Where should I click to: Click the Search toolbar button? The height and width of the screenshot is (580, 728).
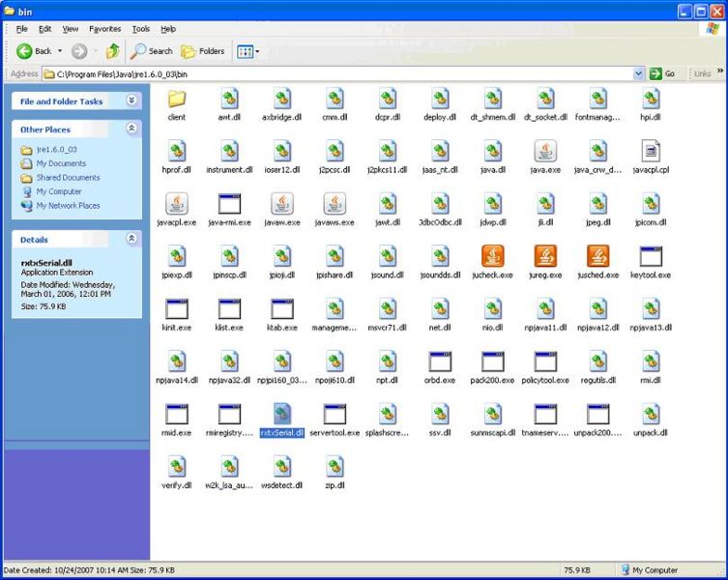[x=152, y=51]
